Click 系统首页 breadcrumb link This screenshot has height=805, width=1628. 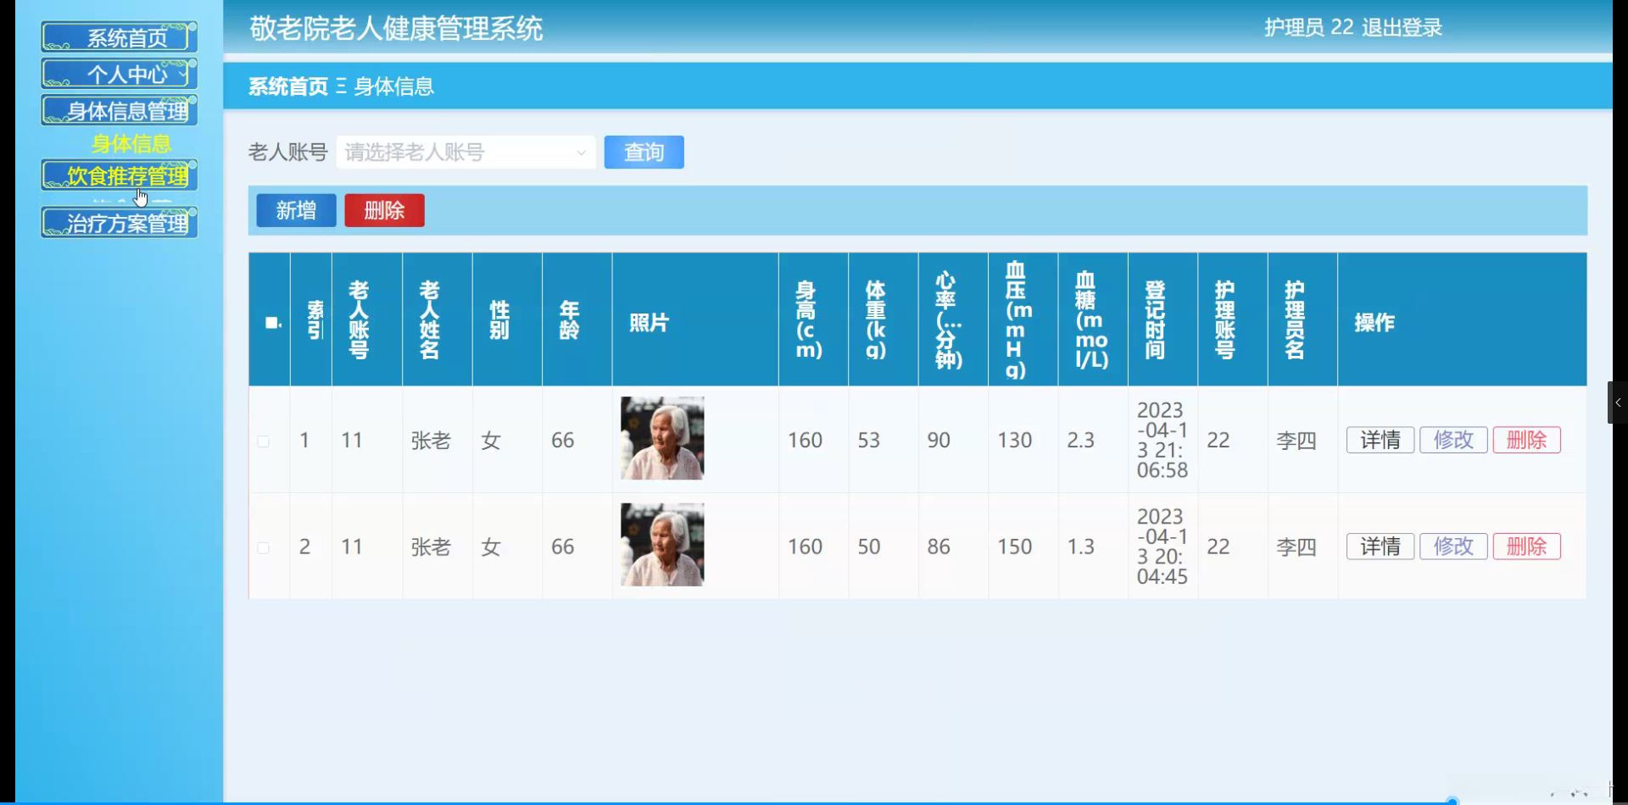pos(288,86)
